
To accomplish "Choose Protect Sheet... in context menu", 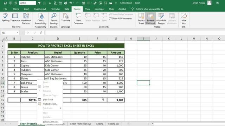I will pos(50,104).
